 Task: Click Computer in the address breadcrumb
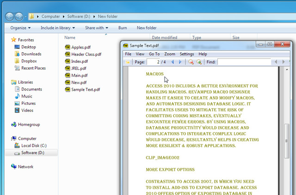point(50,17)
